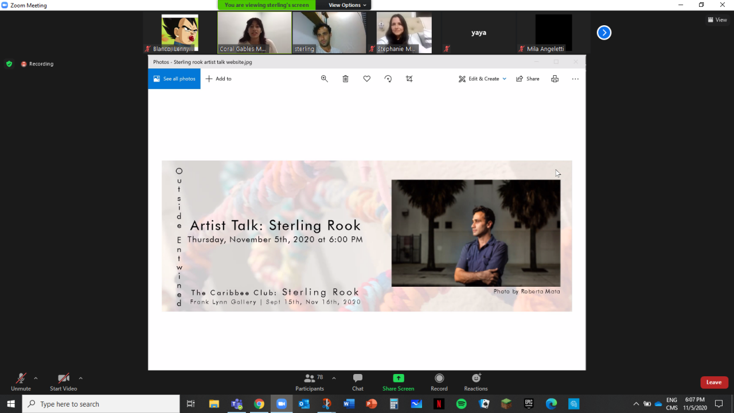Open the three-dot See more menu in Photos
Viewport: 734px width, 413px height.
(575, 79)
